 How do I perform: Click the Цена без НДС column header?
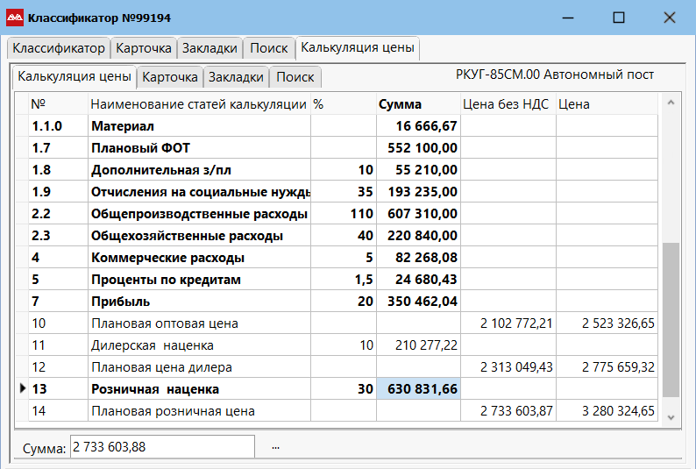[x=506, y=104]
